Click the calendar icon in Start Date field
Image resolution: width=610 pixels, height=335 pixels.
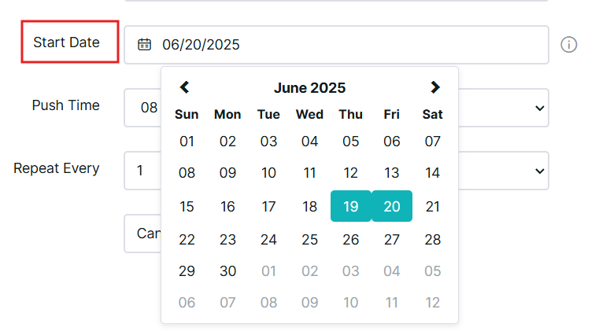tap(144, 45)
